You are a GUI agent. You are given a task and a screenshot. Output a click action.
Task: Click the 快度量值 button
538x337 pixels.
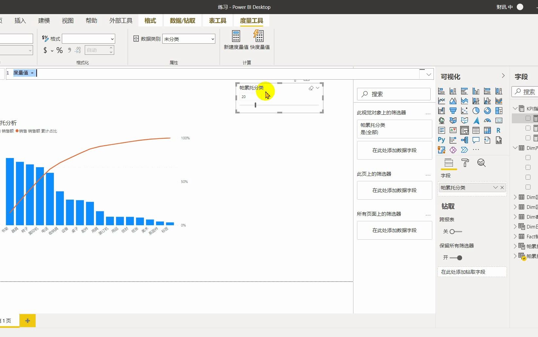259,39
